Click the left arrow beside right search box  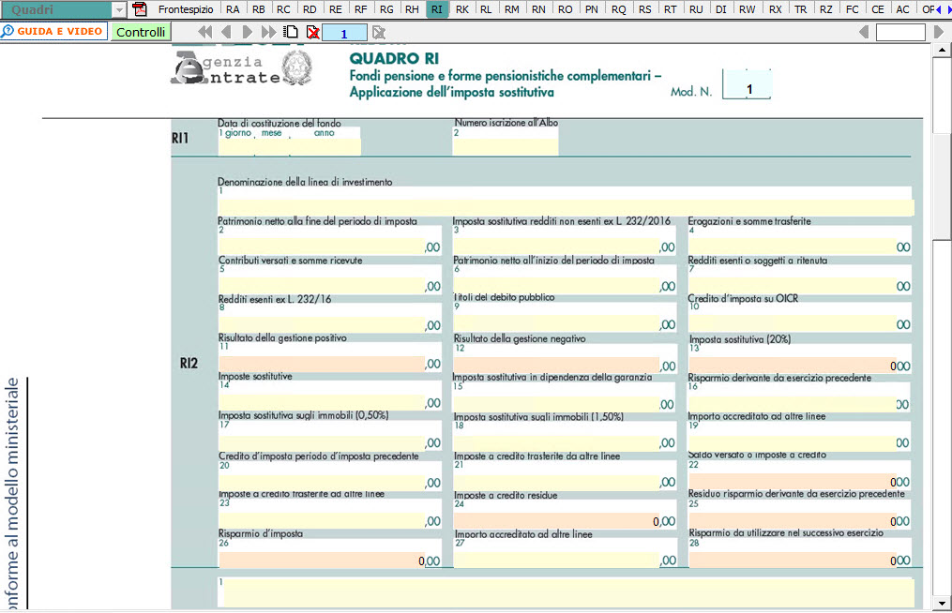tap(864, 32)
